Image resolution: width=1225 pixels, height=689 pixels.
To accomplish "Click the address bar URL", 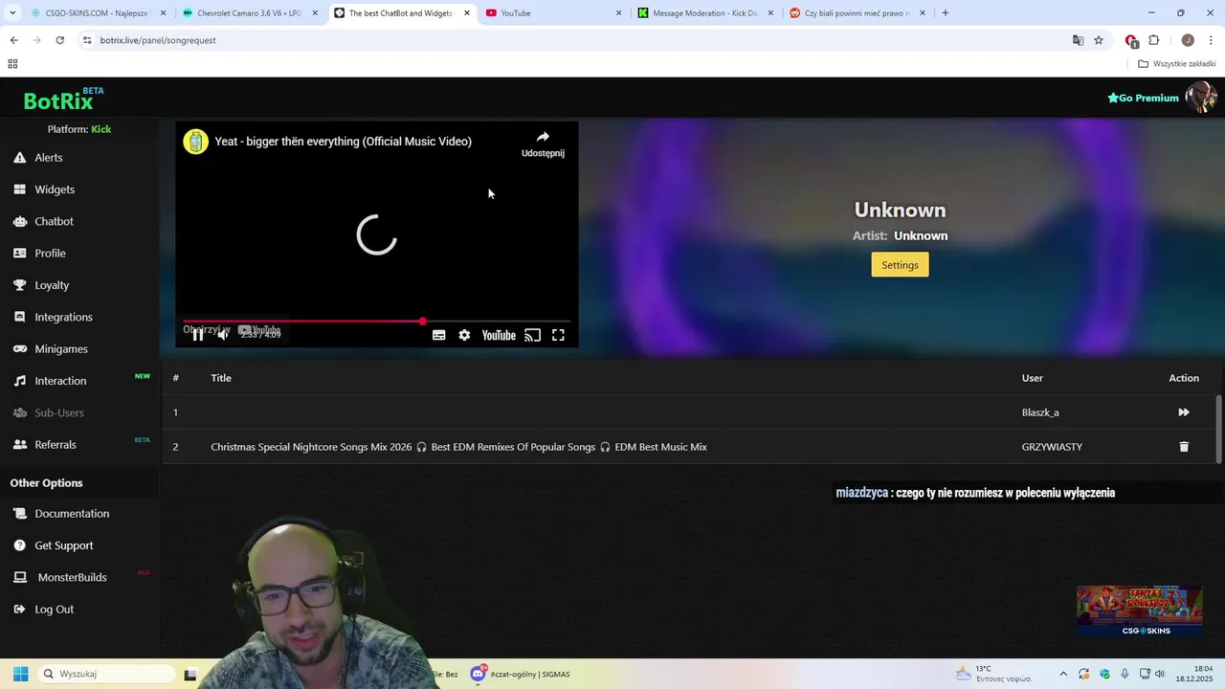I will click(158, 40).
